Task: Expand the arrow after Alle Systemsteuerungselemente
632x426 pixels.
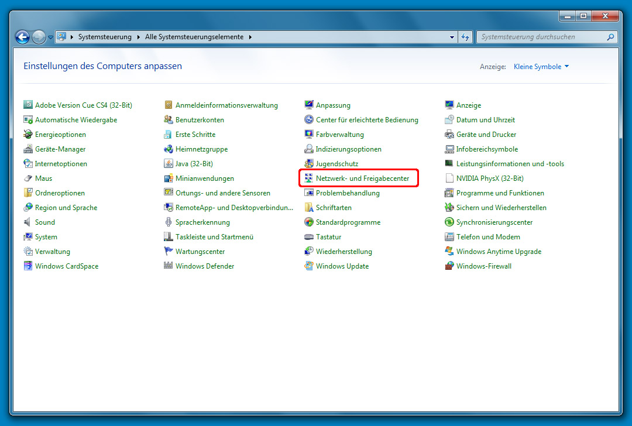Action: tap(250, 37)
